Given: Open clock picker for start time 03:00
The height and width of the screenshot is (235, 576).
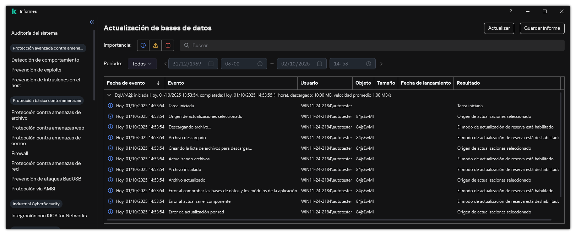Looking at the screenshot, I should tap(260, 64).
